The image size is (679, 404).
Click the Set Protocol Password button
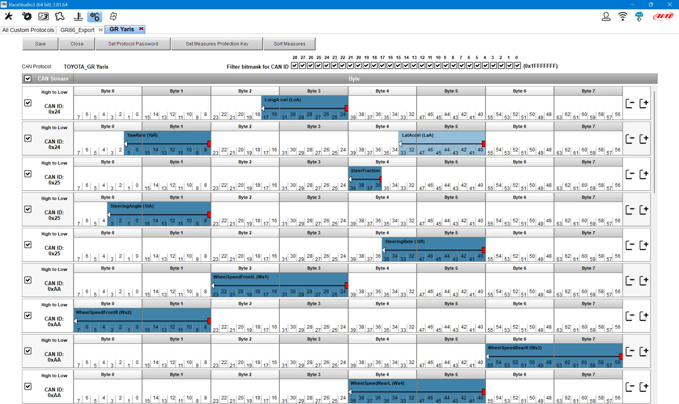point(133,44)
